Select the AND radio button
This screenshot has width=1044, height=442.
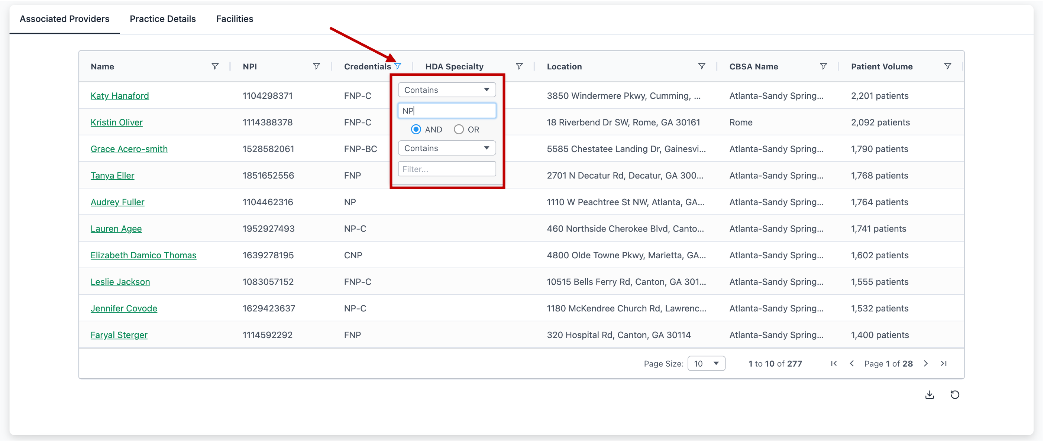(x=416, y=130)
